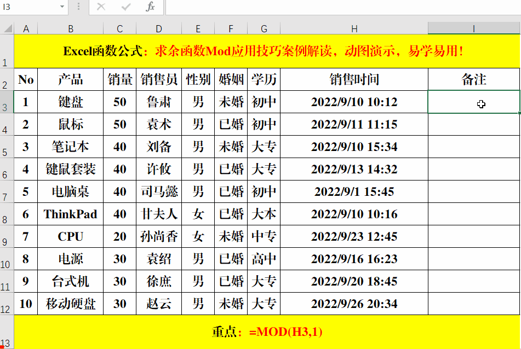Screen dimensions: 521x349
Task: Click the Name Box showing I3
Action: (29, 7)
